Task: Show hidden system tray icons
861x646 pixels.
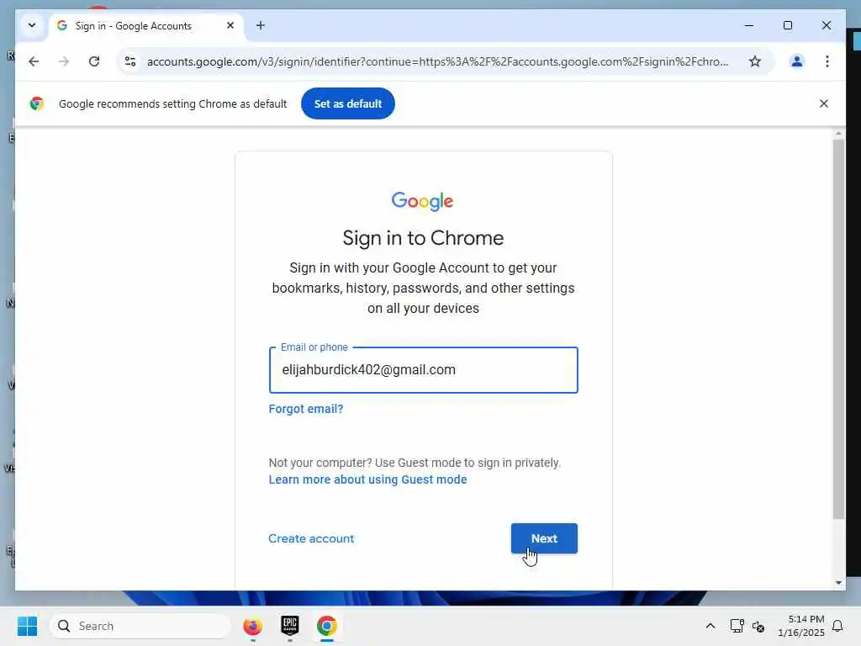Action: tap(710, 626)
